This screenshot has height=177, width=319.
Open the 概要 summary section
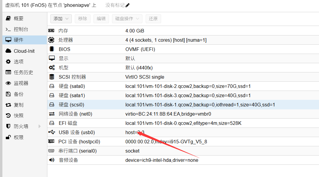pos(18,18)
